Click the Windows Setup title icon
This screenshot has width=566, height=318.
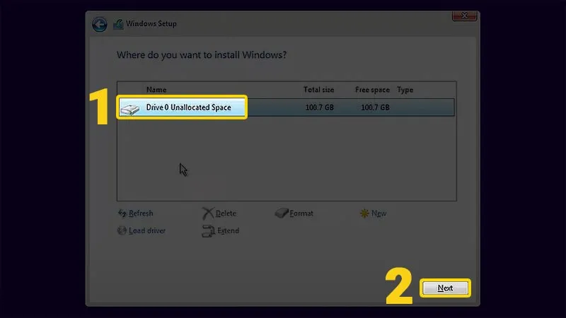coord(117,24)
